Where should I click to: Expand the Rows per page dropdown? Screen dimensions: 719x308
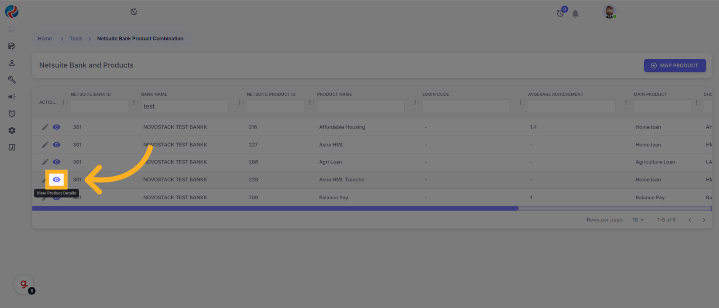[x=638, y=220]
